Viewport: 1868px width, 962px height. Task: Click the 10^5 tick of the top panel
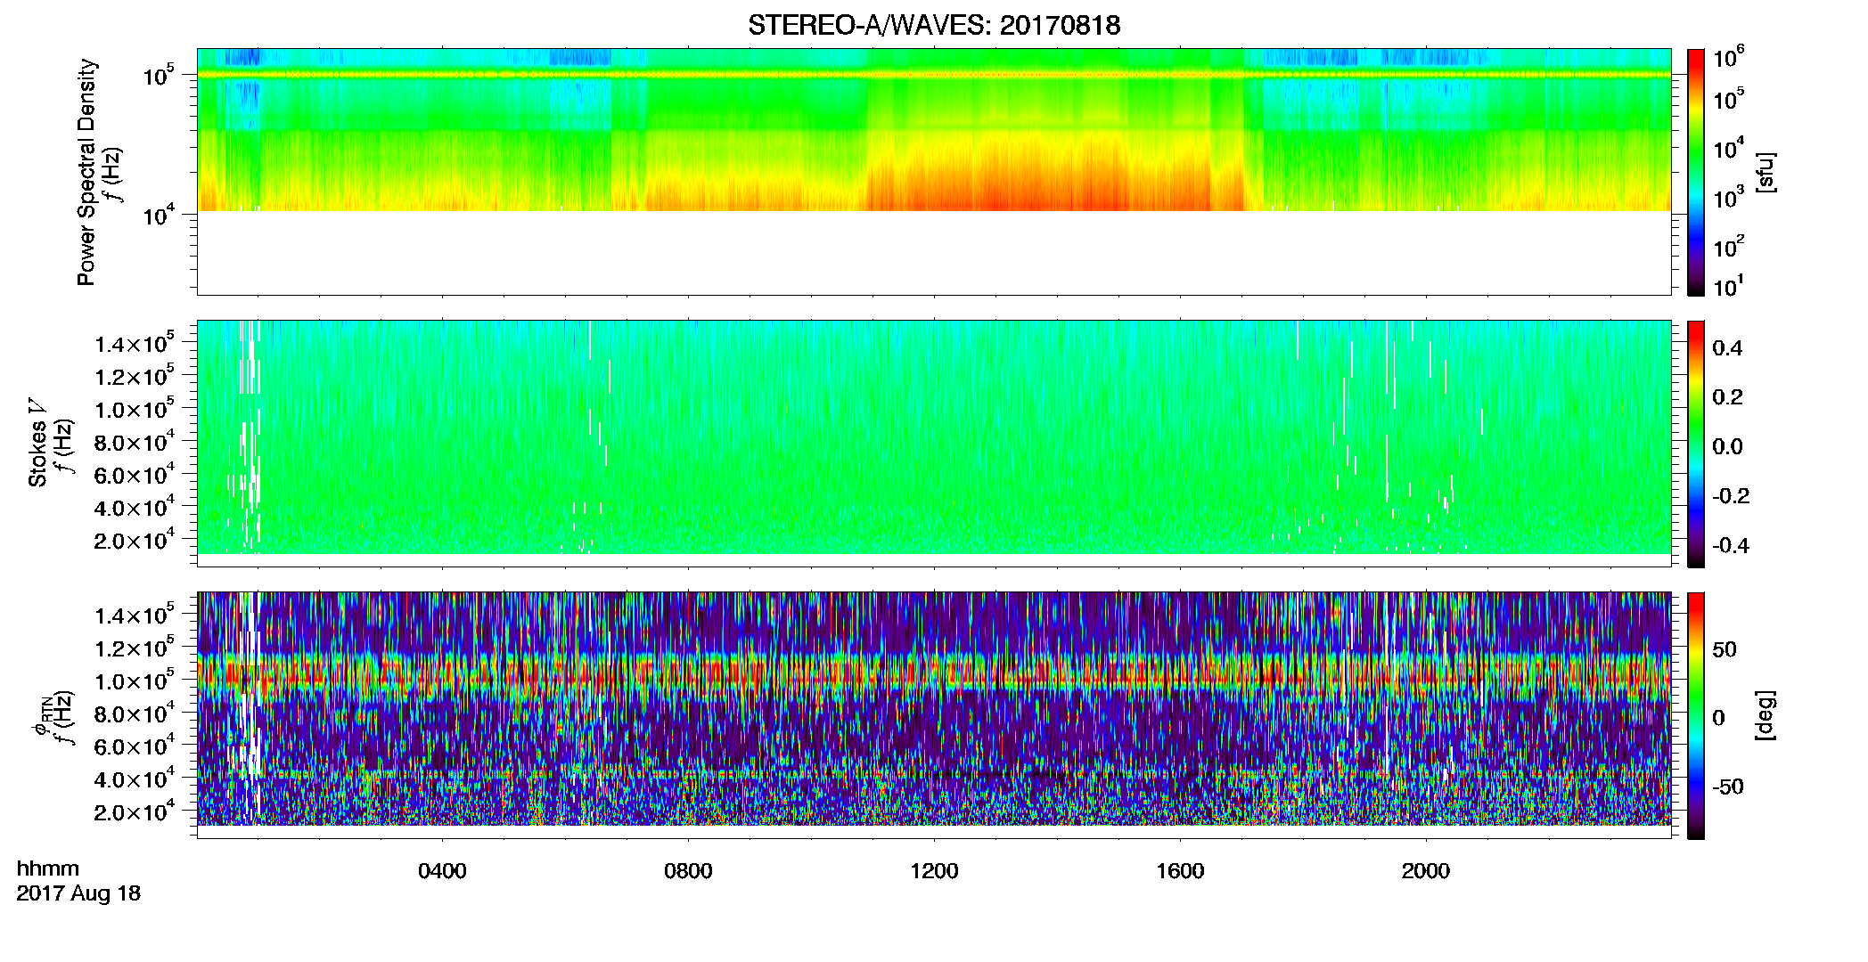(x=158, y=75)
